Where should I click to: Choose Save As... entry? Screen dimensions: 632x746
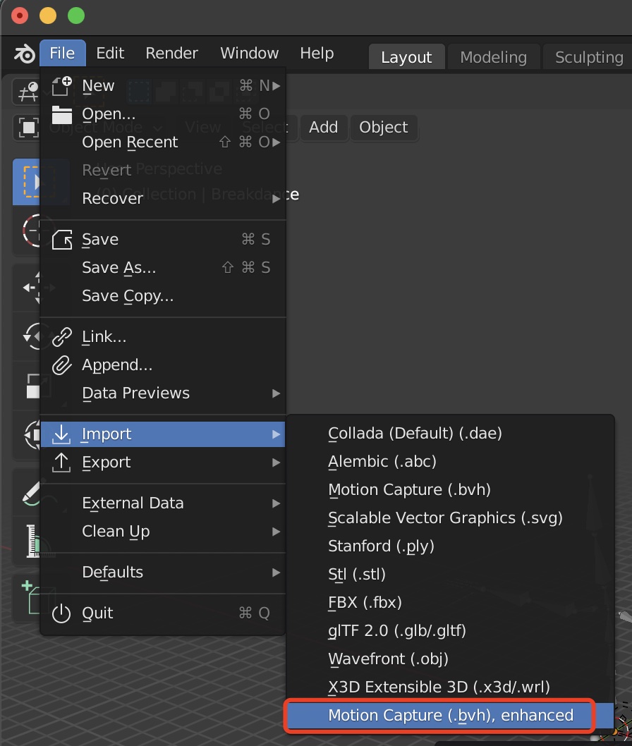[x=163, y=267]
